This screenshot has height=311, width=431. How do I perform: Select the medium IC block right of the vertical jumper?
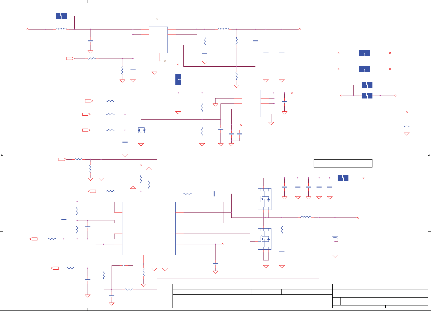coord(251,103)
